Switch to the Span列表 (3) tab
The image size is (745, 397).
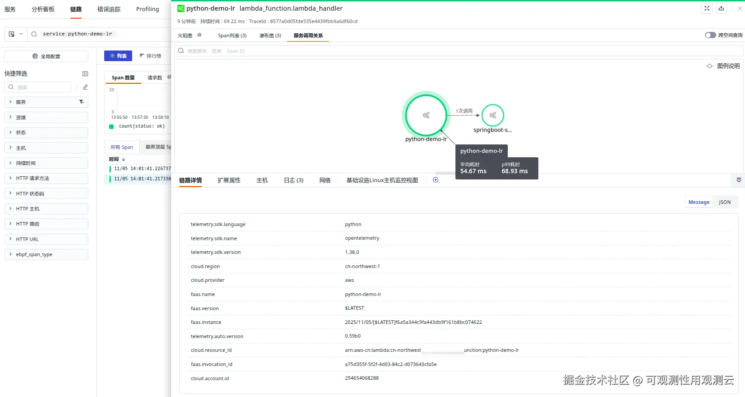click(232, 35)
